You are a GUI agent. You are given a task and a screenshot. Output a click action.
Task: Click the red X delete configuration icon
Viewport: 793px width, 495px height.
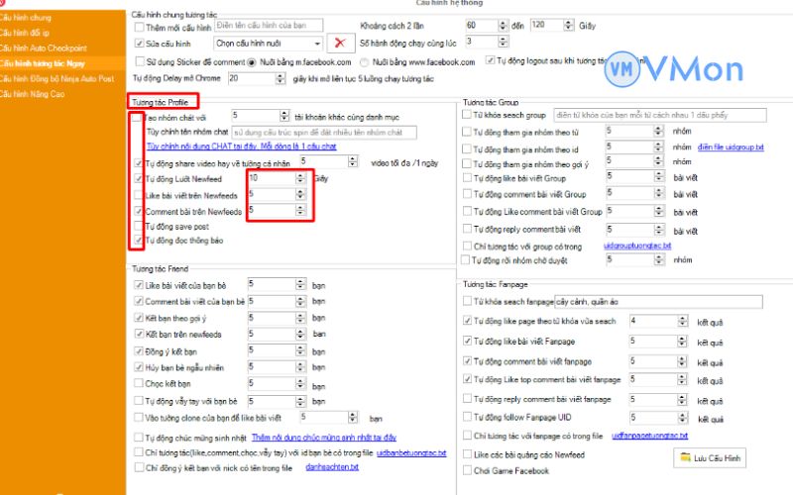340,43
